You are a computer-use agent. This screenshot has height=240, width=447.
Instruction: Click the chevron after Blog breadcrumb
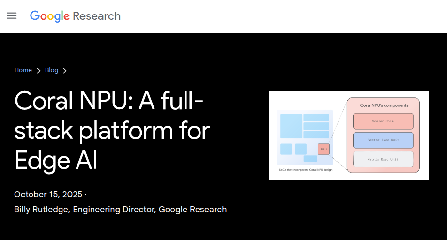click(65, 70)
